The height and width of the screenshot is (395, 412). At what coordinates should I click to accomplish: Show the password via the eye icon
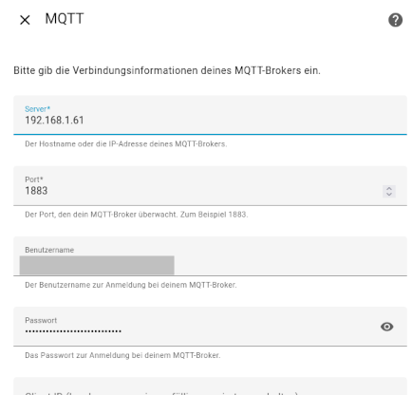click(387, 327)
